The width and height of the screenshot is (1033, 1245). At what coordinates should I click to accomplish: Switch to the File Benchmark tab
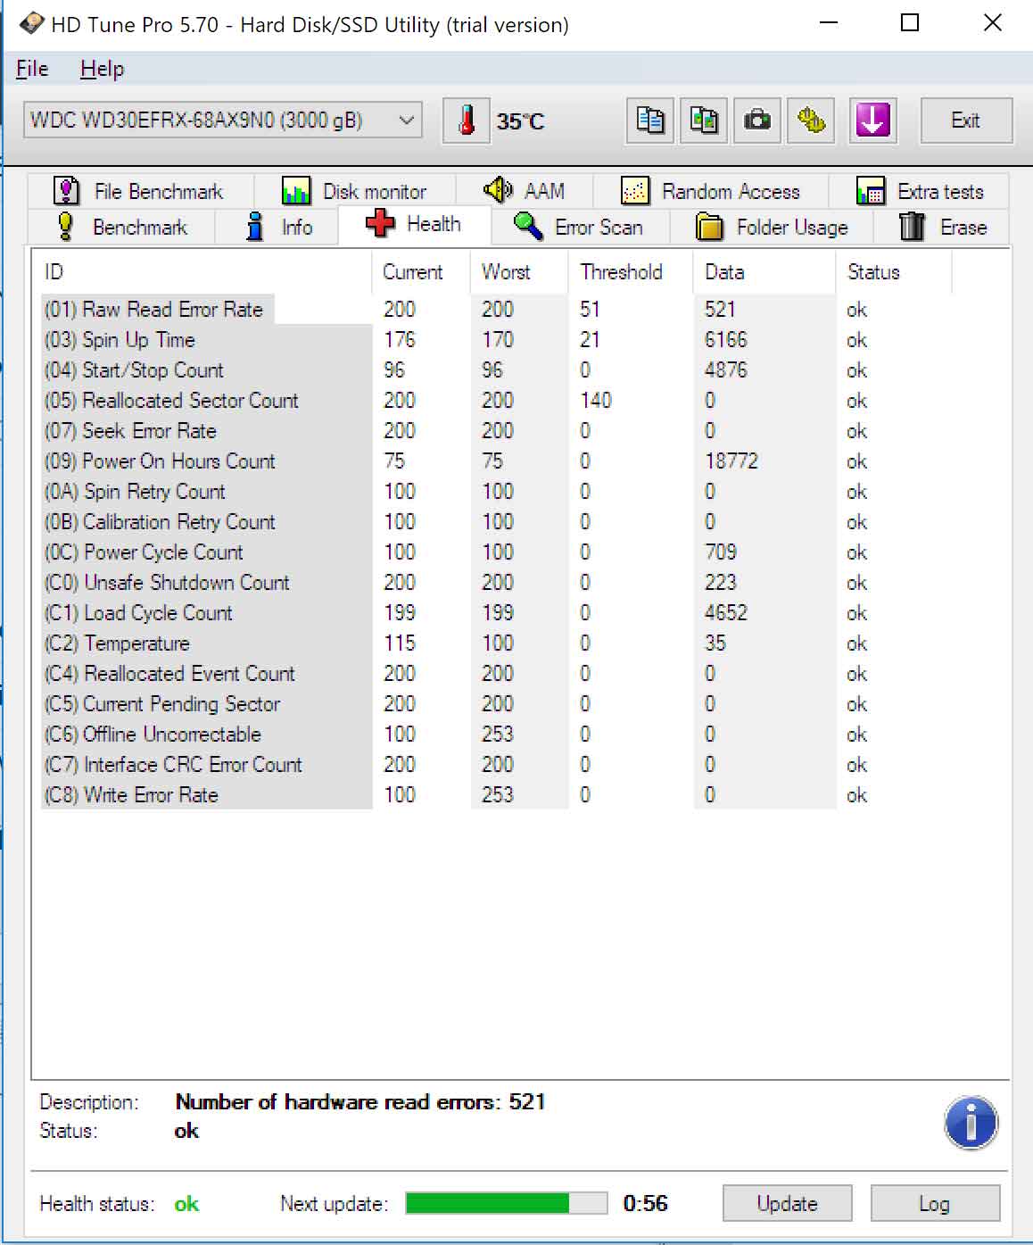pyautogui.click(x=140, y=191)
